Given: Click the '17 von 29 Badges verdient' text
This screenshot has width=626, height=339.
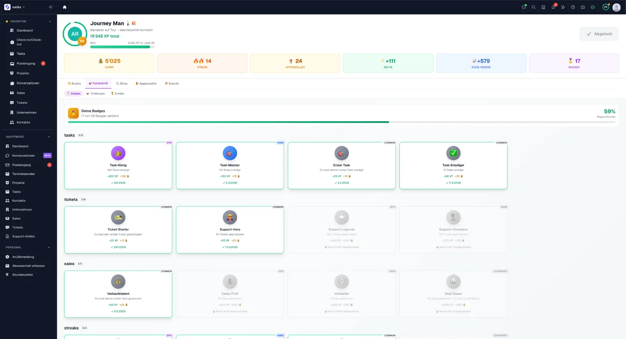Looking at the screenshot, I should (x=100, y=116).
